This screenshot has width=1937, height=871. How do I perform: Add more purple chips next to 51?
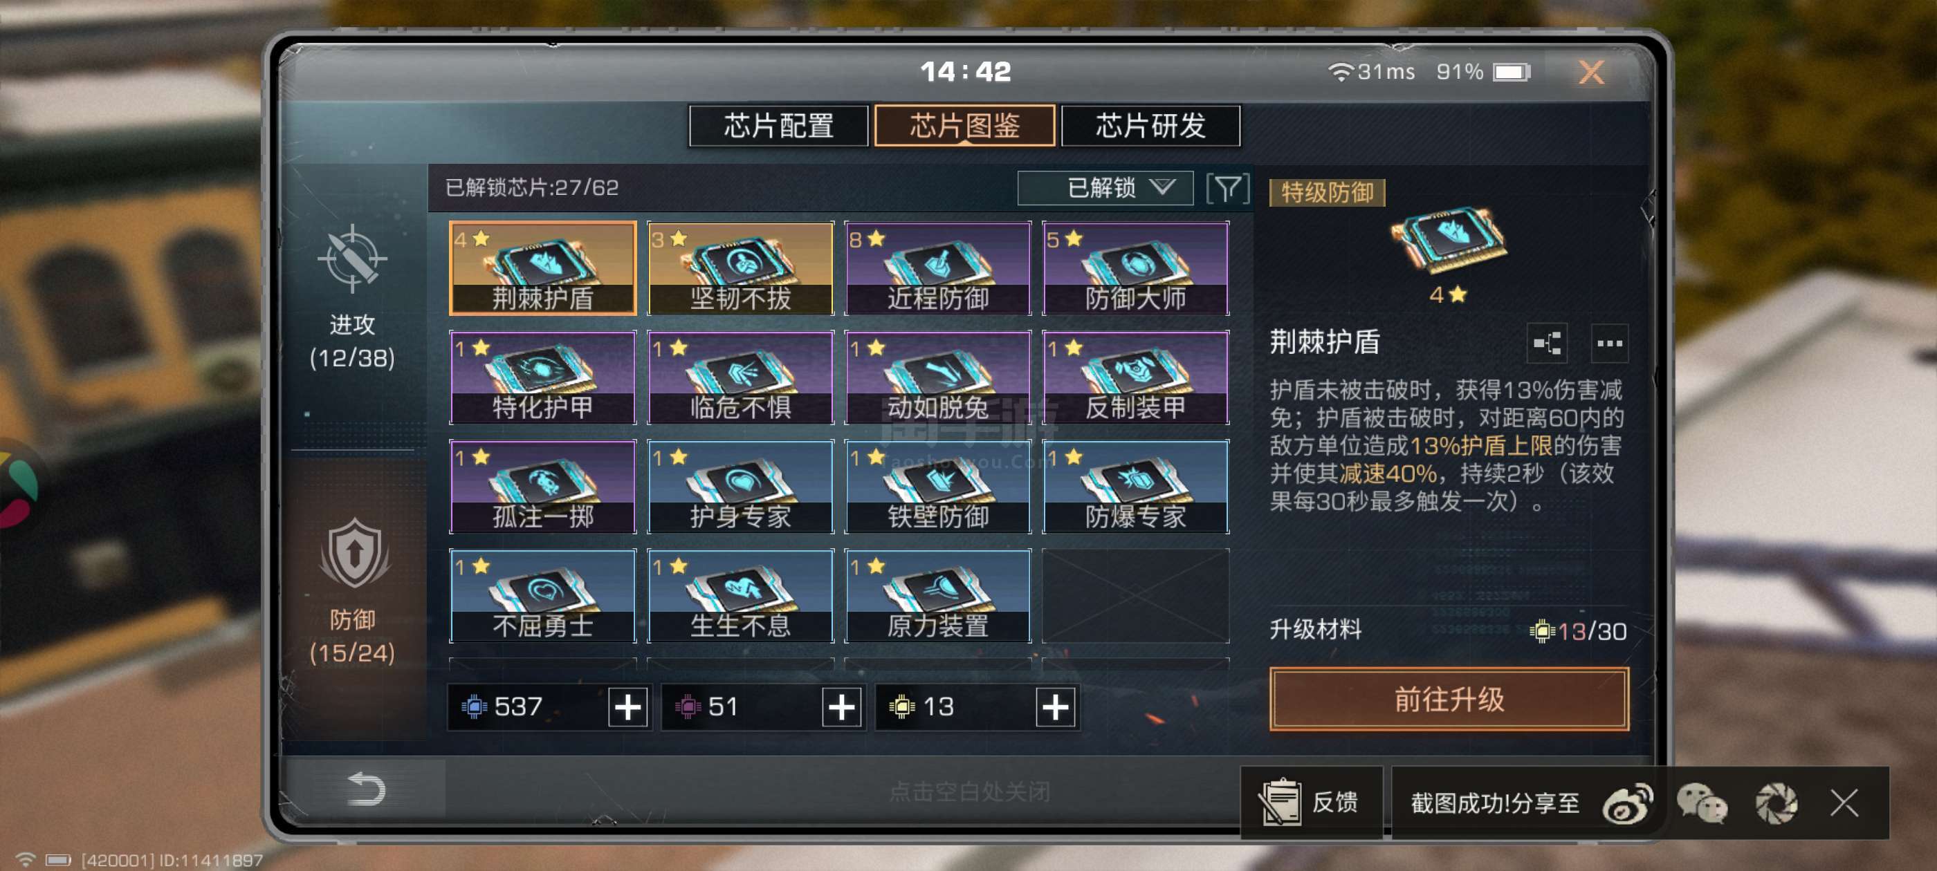[x=841, y=706]
